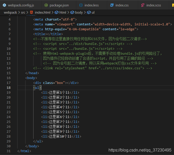Click the div class="box" line
This screenshot has height=155, width=174.
point(56,83)
